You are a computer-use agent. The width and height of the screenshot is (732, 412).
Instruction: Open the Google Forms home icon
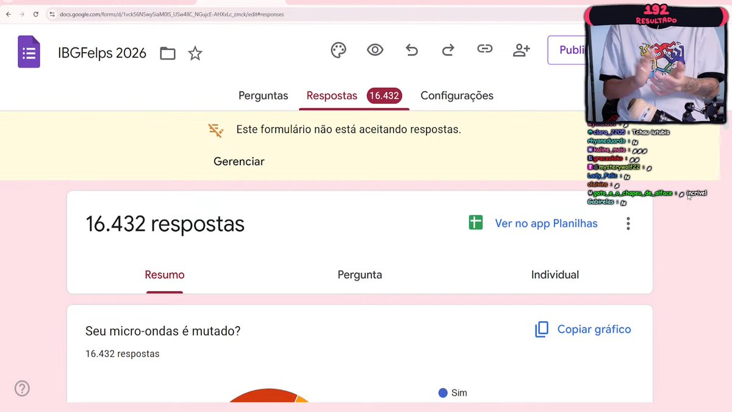coord(29,52)
